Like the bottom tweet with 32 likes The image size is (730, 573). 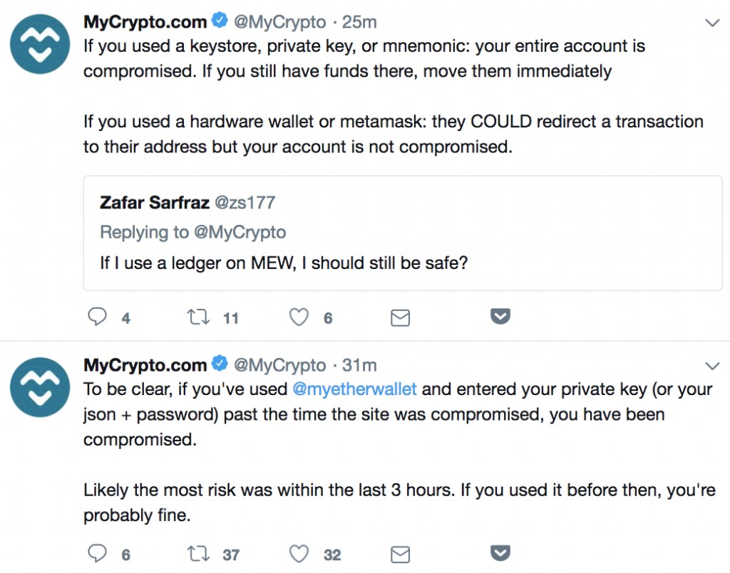coord(299,553)
